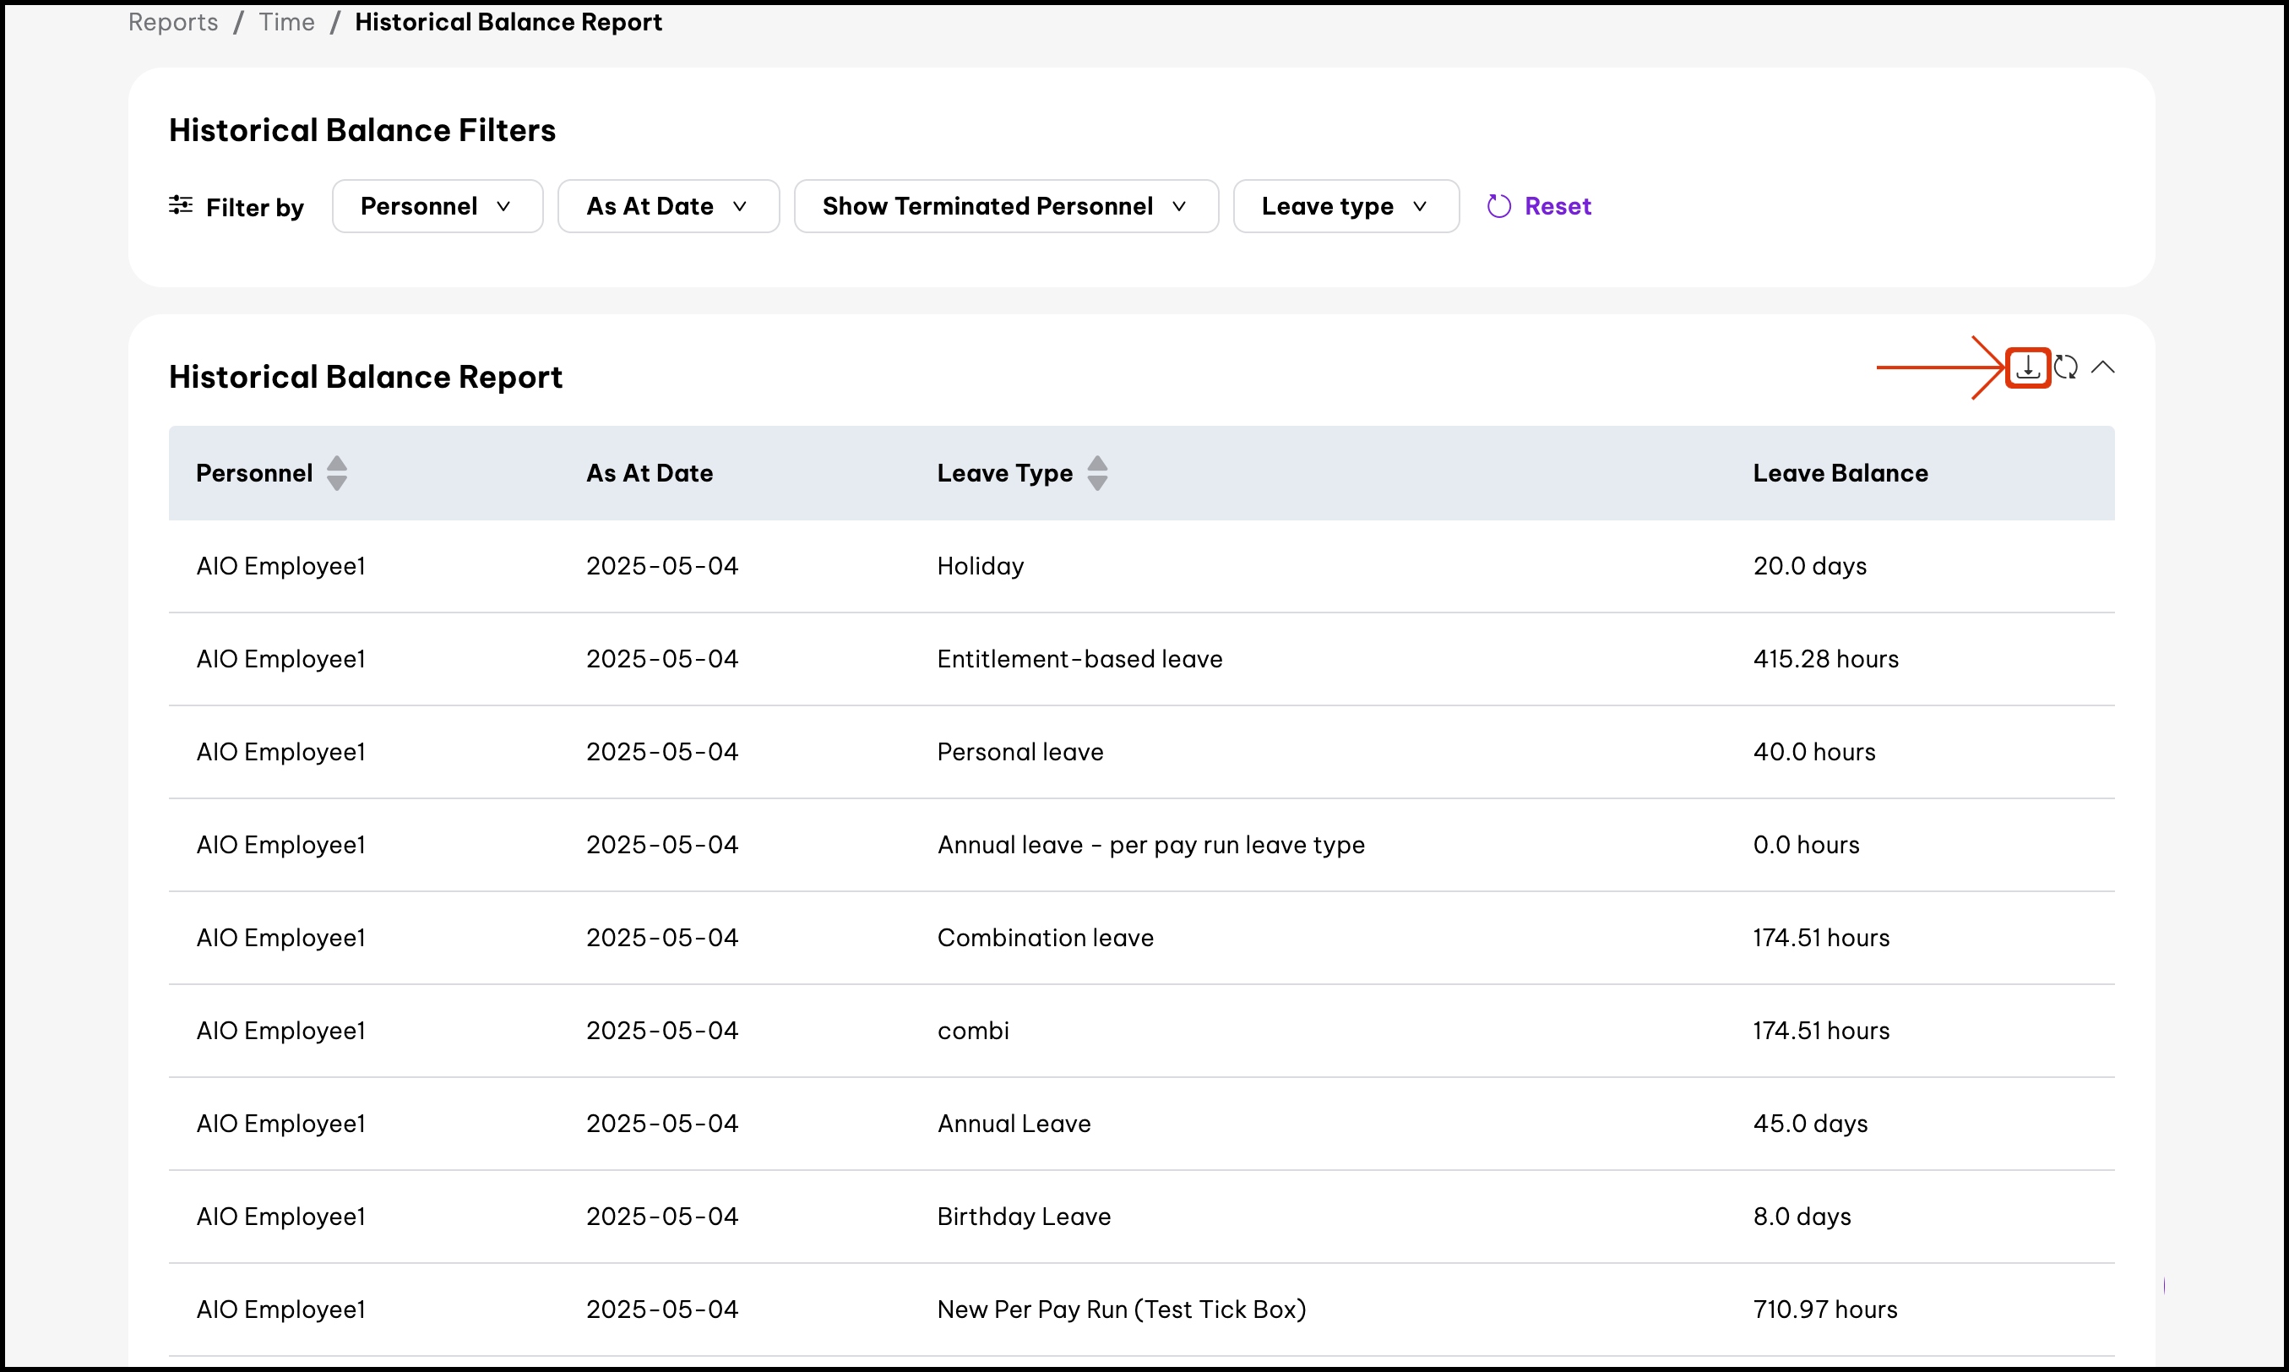Viewport: 2289px width, 1372px height.
Task: Sort by Leave Type column arrows
Action: tap(1097, 473)
